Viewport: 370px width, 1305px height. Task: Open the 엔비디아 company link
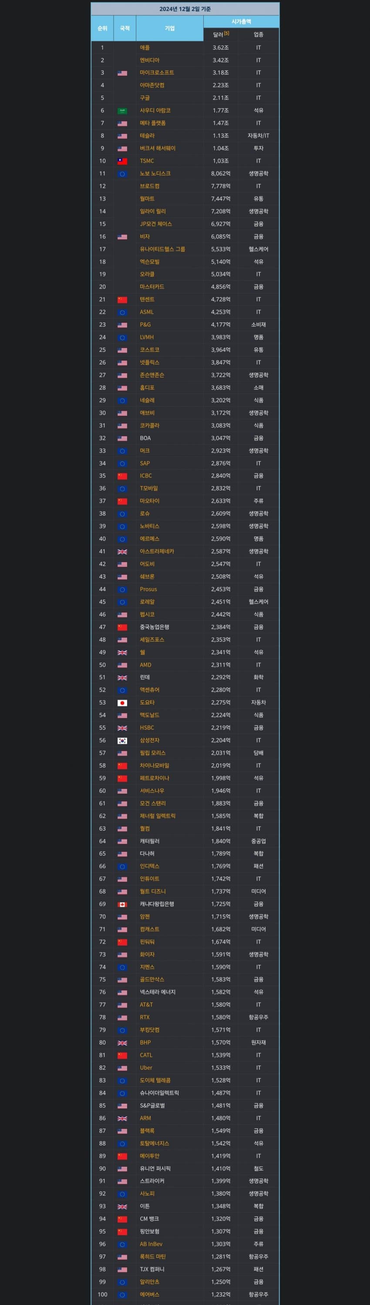pyautogui.click(x=150, y=60)
